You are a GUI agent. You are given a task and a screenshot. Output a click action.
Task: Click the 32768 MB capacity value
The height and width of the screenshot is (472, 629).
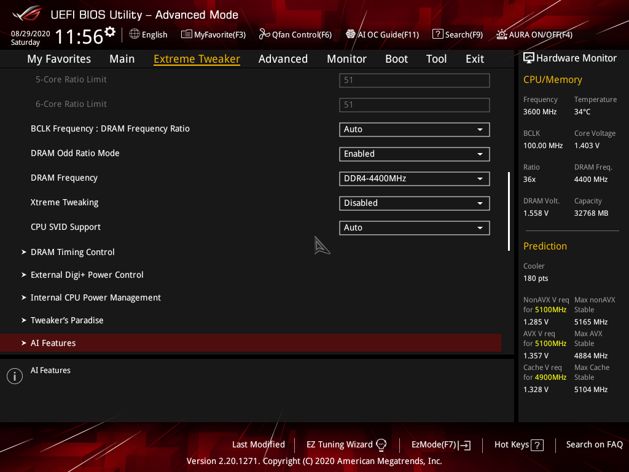coord(592,213)
